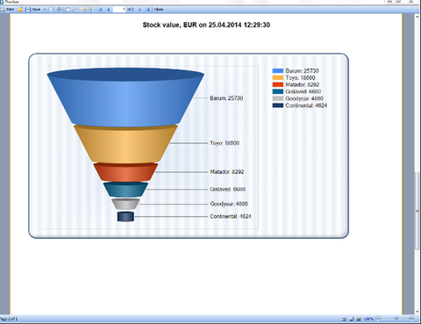Viewport: 421px width, 324px height.
Task: Click the Save floppy disk icon
Action: pyautogui.click(x=28, y=10)
